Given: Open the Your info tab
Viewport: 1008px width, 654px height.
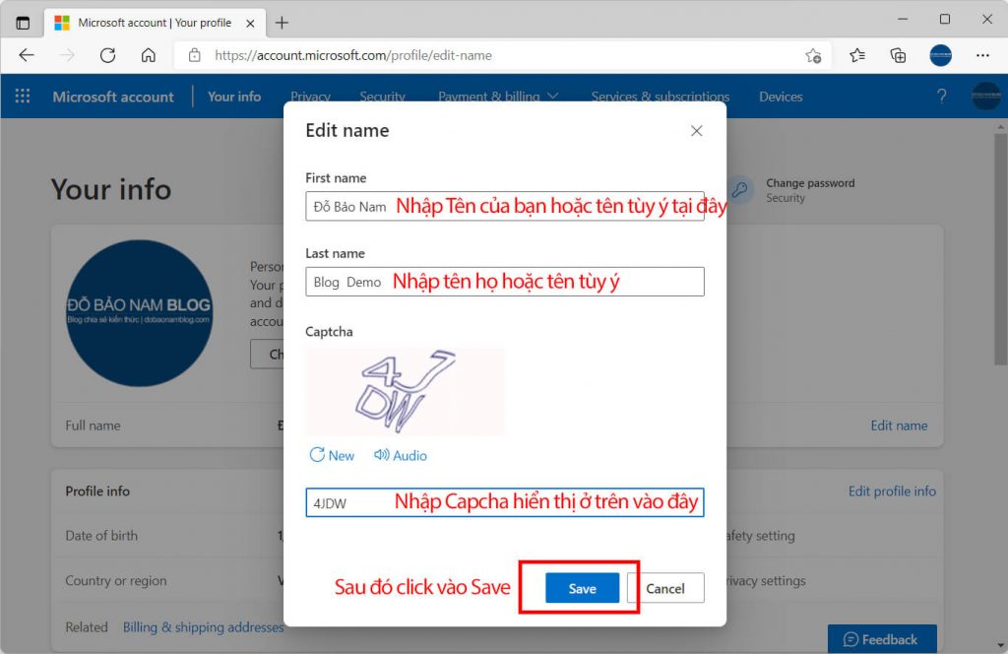Looking at the screenshot, I should (234, 97).
